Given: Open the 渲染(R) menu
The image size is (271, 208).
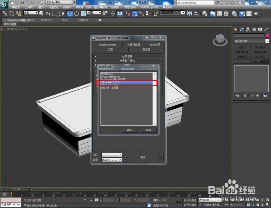Looking at the screenshot, I should coord(115,7).
